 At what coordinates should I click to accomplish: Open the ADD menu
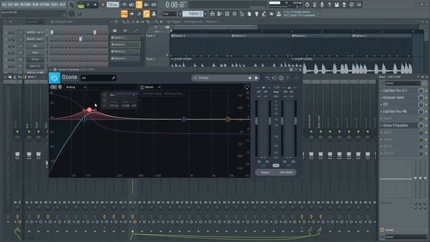click(16, 5)
